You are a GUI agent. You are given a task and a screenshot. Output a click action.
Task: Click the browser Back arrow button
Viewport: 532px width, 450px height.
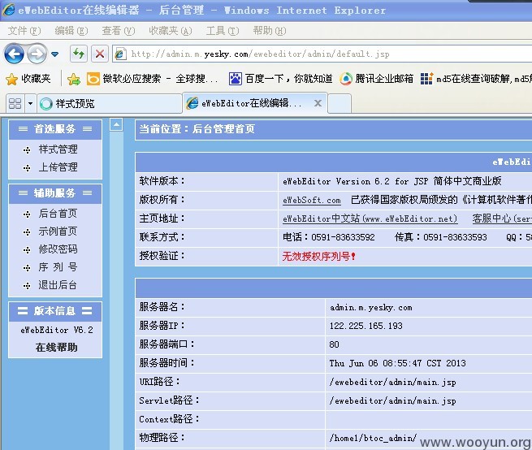14,54
